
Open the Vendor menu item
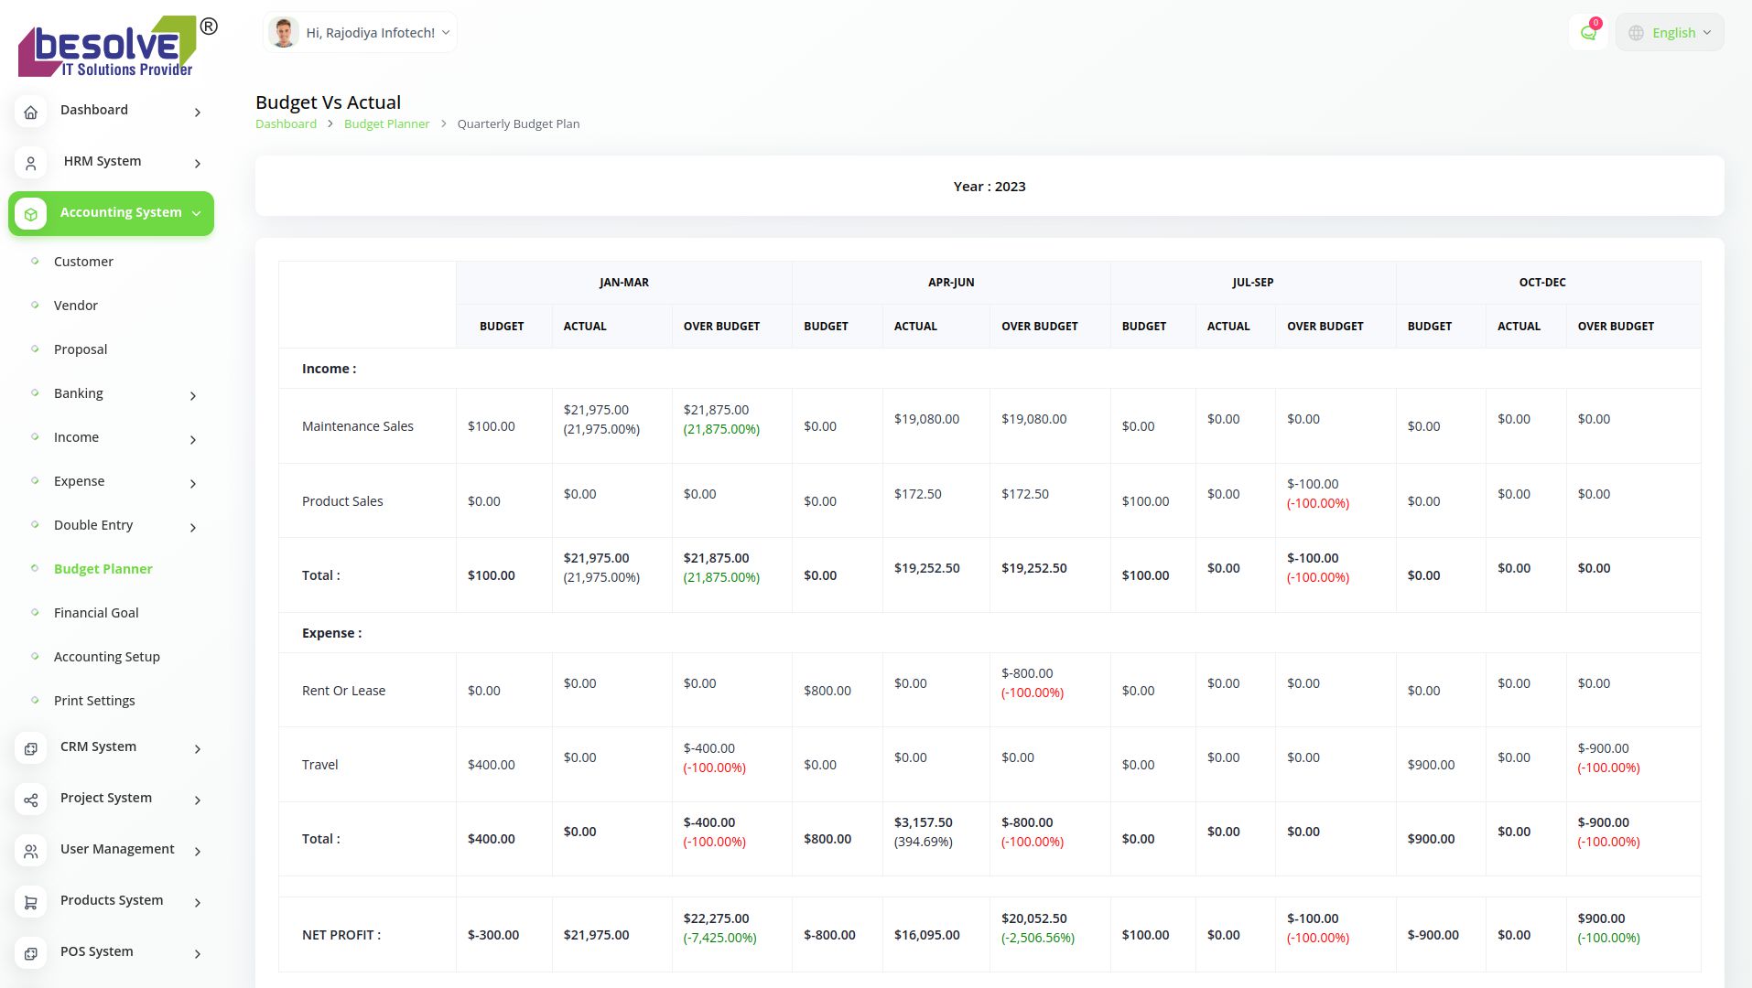(x=76, y=306)
